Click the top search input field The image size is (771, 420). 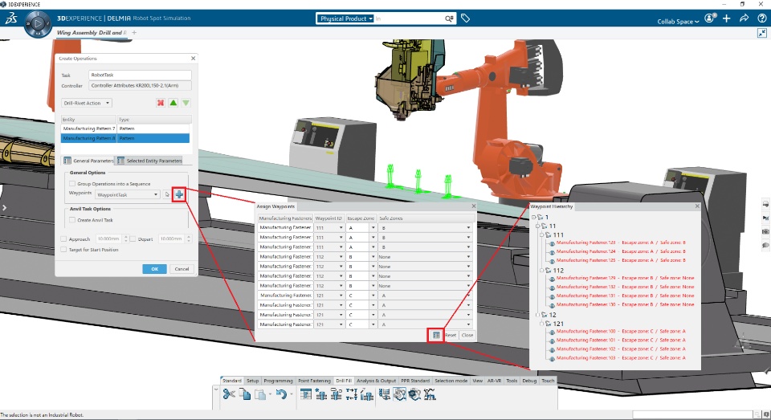pos(409,18)
